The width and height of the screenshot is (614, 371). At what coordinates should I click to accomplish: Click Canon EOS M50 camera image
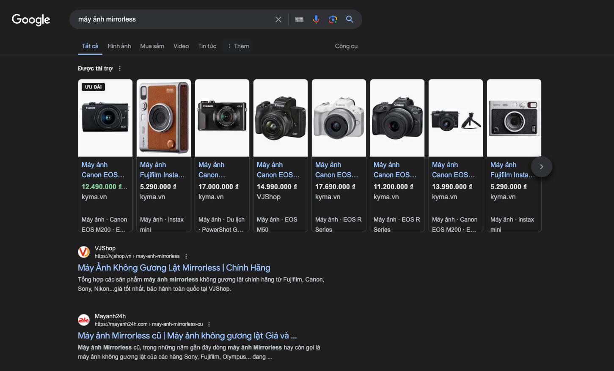pos(281,118)
